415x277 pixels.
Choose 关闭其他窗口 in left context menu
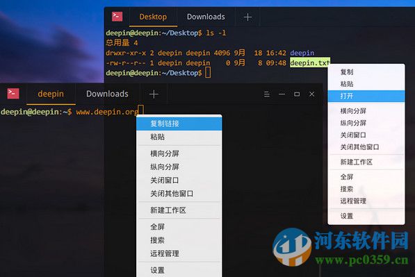(x=179, y=194)
